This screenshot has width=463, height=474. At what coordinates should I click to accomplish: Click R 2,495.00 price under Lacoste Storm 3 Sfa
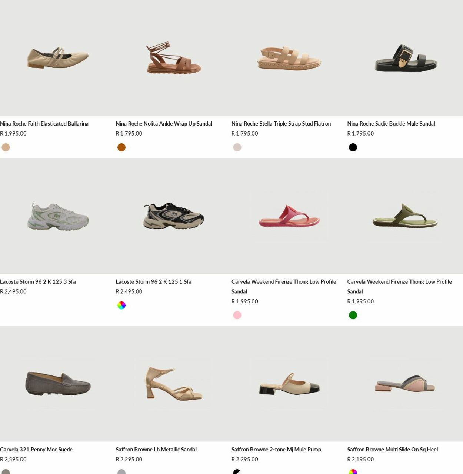pos(13,291)
